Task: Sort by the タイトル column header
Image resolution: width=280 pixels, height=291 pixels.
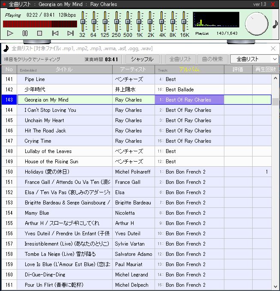Action: coord(64,69)
